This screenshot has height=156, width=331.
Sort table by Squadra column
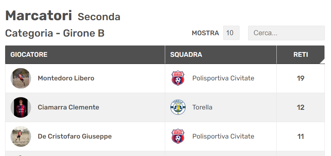coord(220,55)
